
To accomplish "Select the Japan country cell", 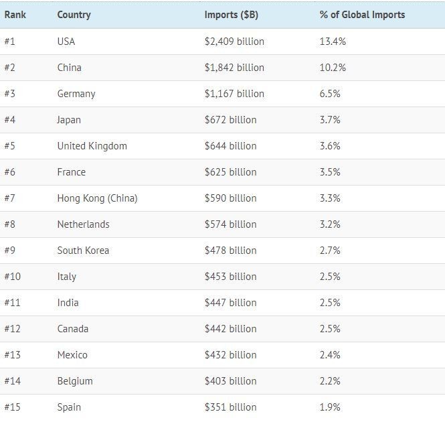I will [69, 120].
